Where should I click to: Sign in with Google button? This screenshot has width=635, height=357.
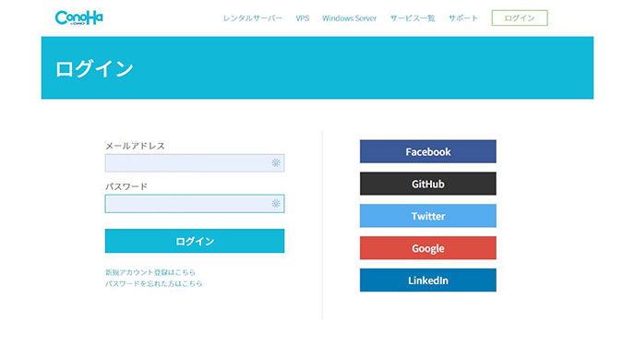coord(428,248)
